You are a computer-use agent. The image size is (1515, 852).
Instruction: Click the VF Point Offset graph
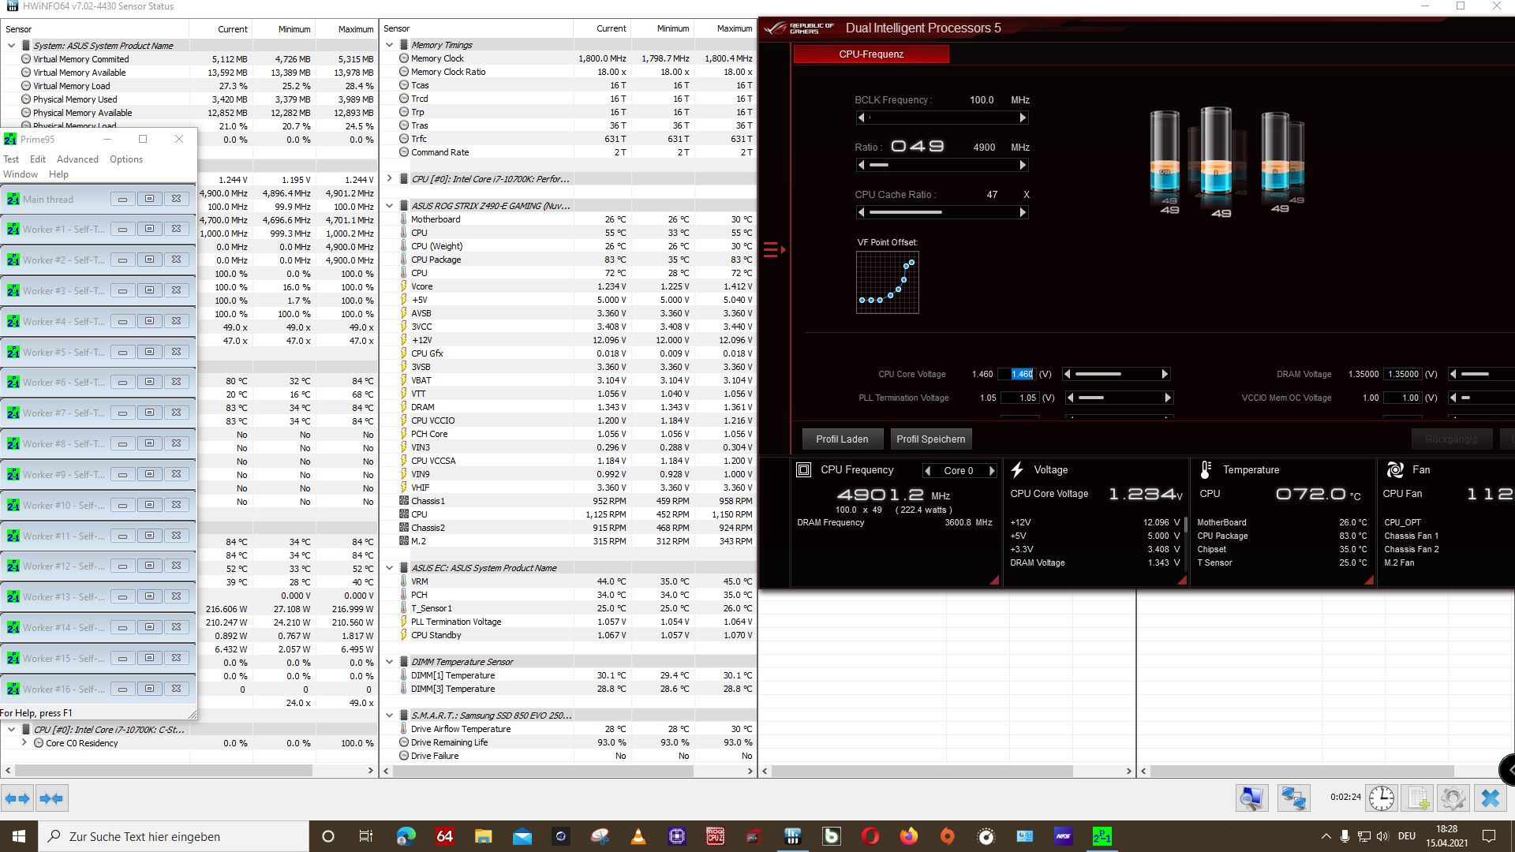click(888, 282)
